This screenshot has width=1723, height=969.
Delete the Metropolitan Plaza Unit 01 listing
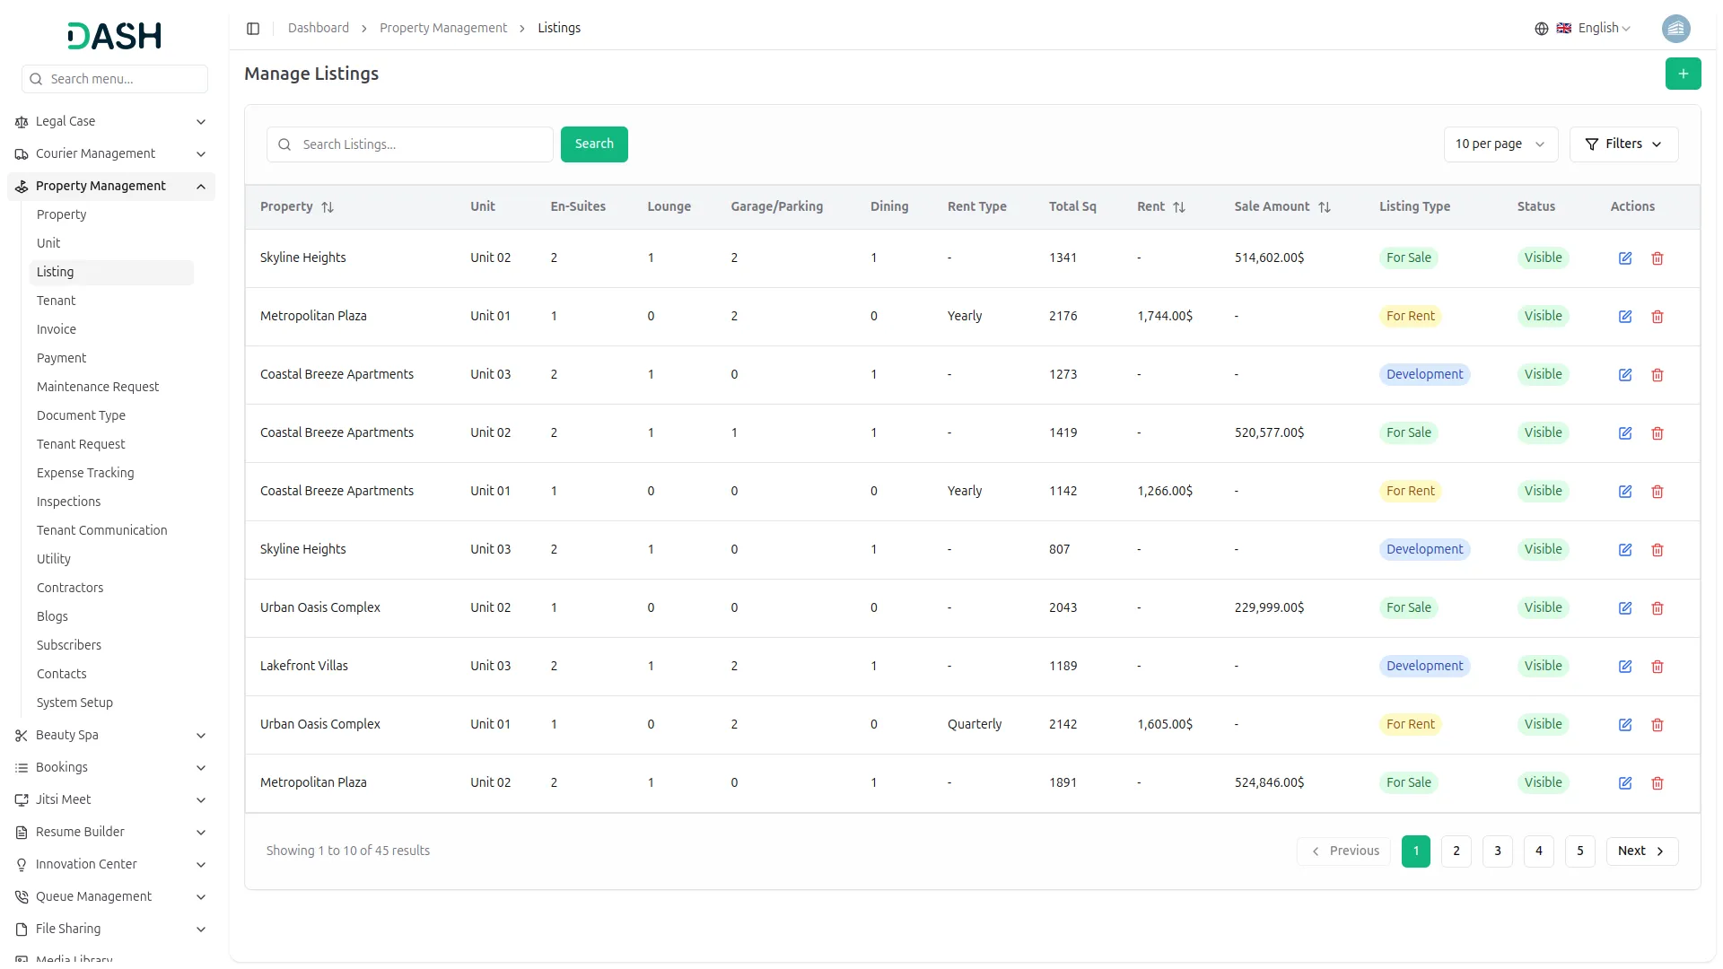click(1657, 317)
